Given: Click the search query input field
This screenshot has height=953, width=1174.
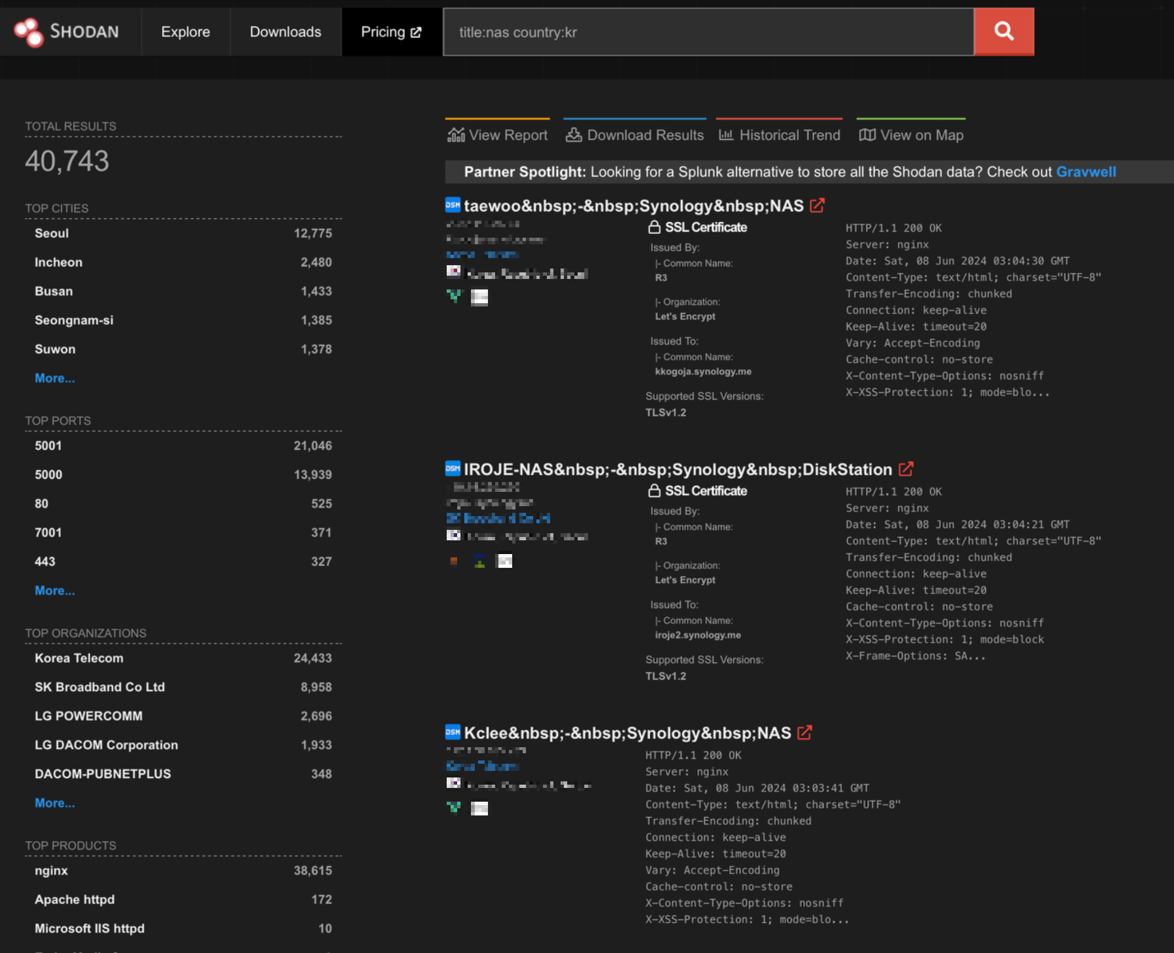Looking at the screenshot, I should tap(708, 32).
